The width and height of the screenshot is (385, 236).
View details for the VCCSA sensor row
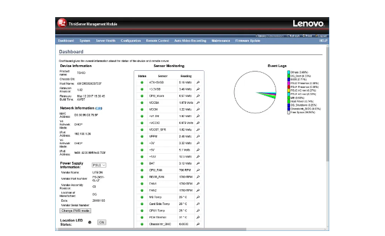tap(198, 102)
